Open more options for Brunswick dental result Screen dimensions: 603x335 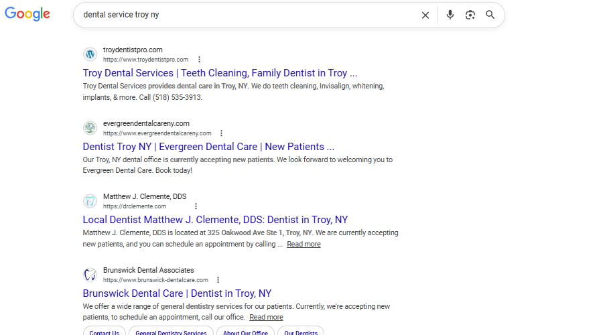click(218, 280)
